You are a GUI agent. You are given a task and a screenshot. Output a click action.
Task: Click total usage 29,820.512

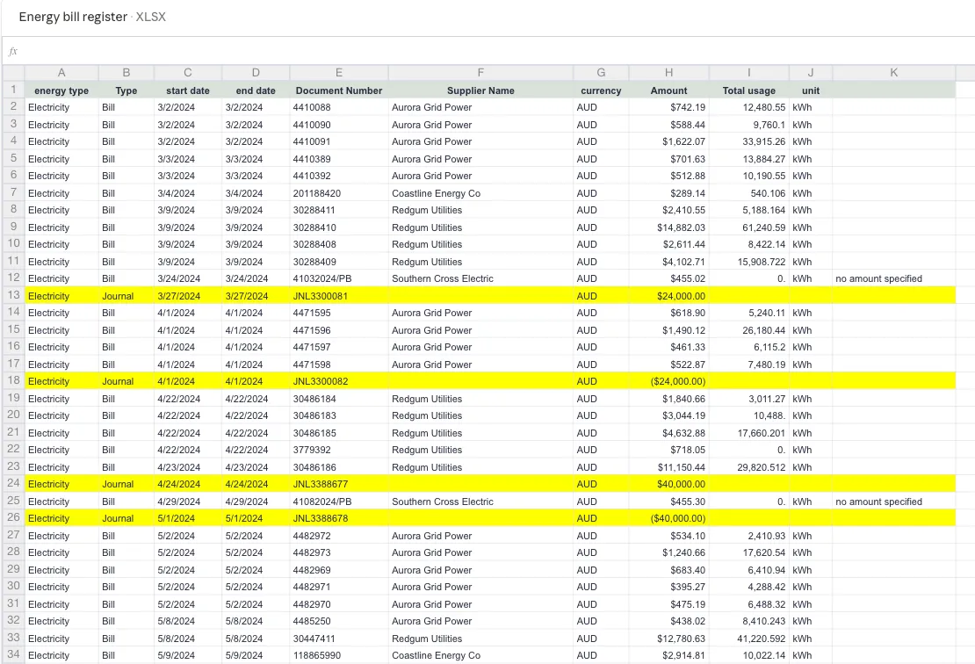point(749,467)
